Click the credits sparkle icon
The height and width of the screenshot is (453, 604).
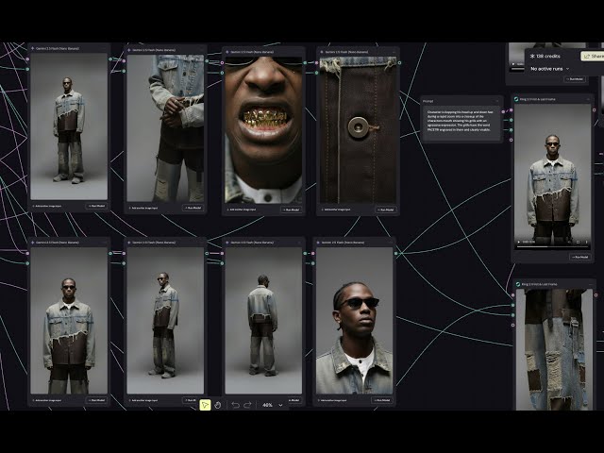click(532, 57)
